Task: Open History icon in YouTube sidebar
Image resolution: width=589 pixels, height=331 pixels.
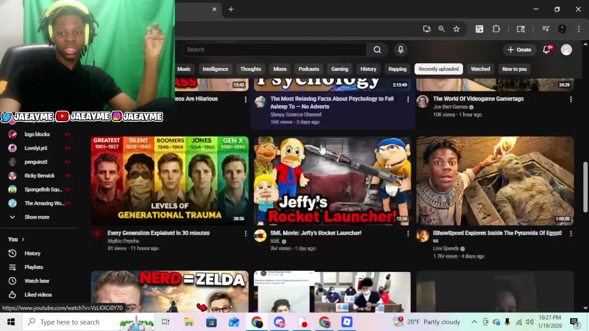Action: coord(12,253)
